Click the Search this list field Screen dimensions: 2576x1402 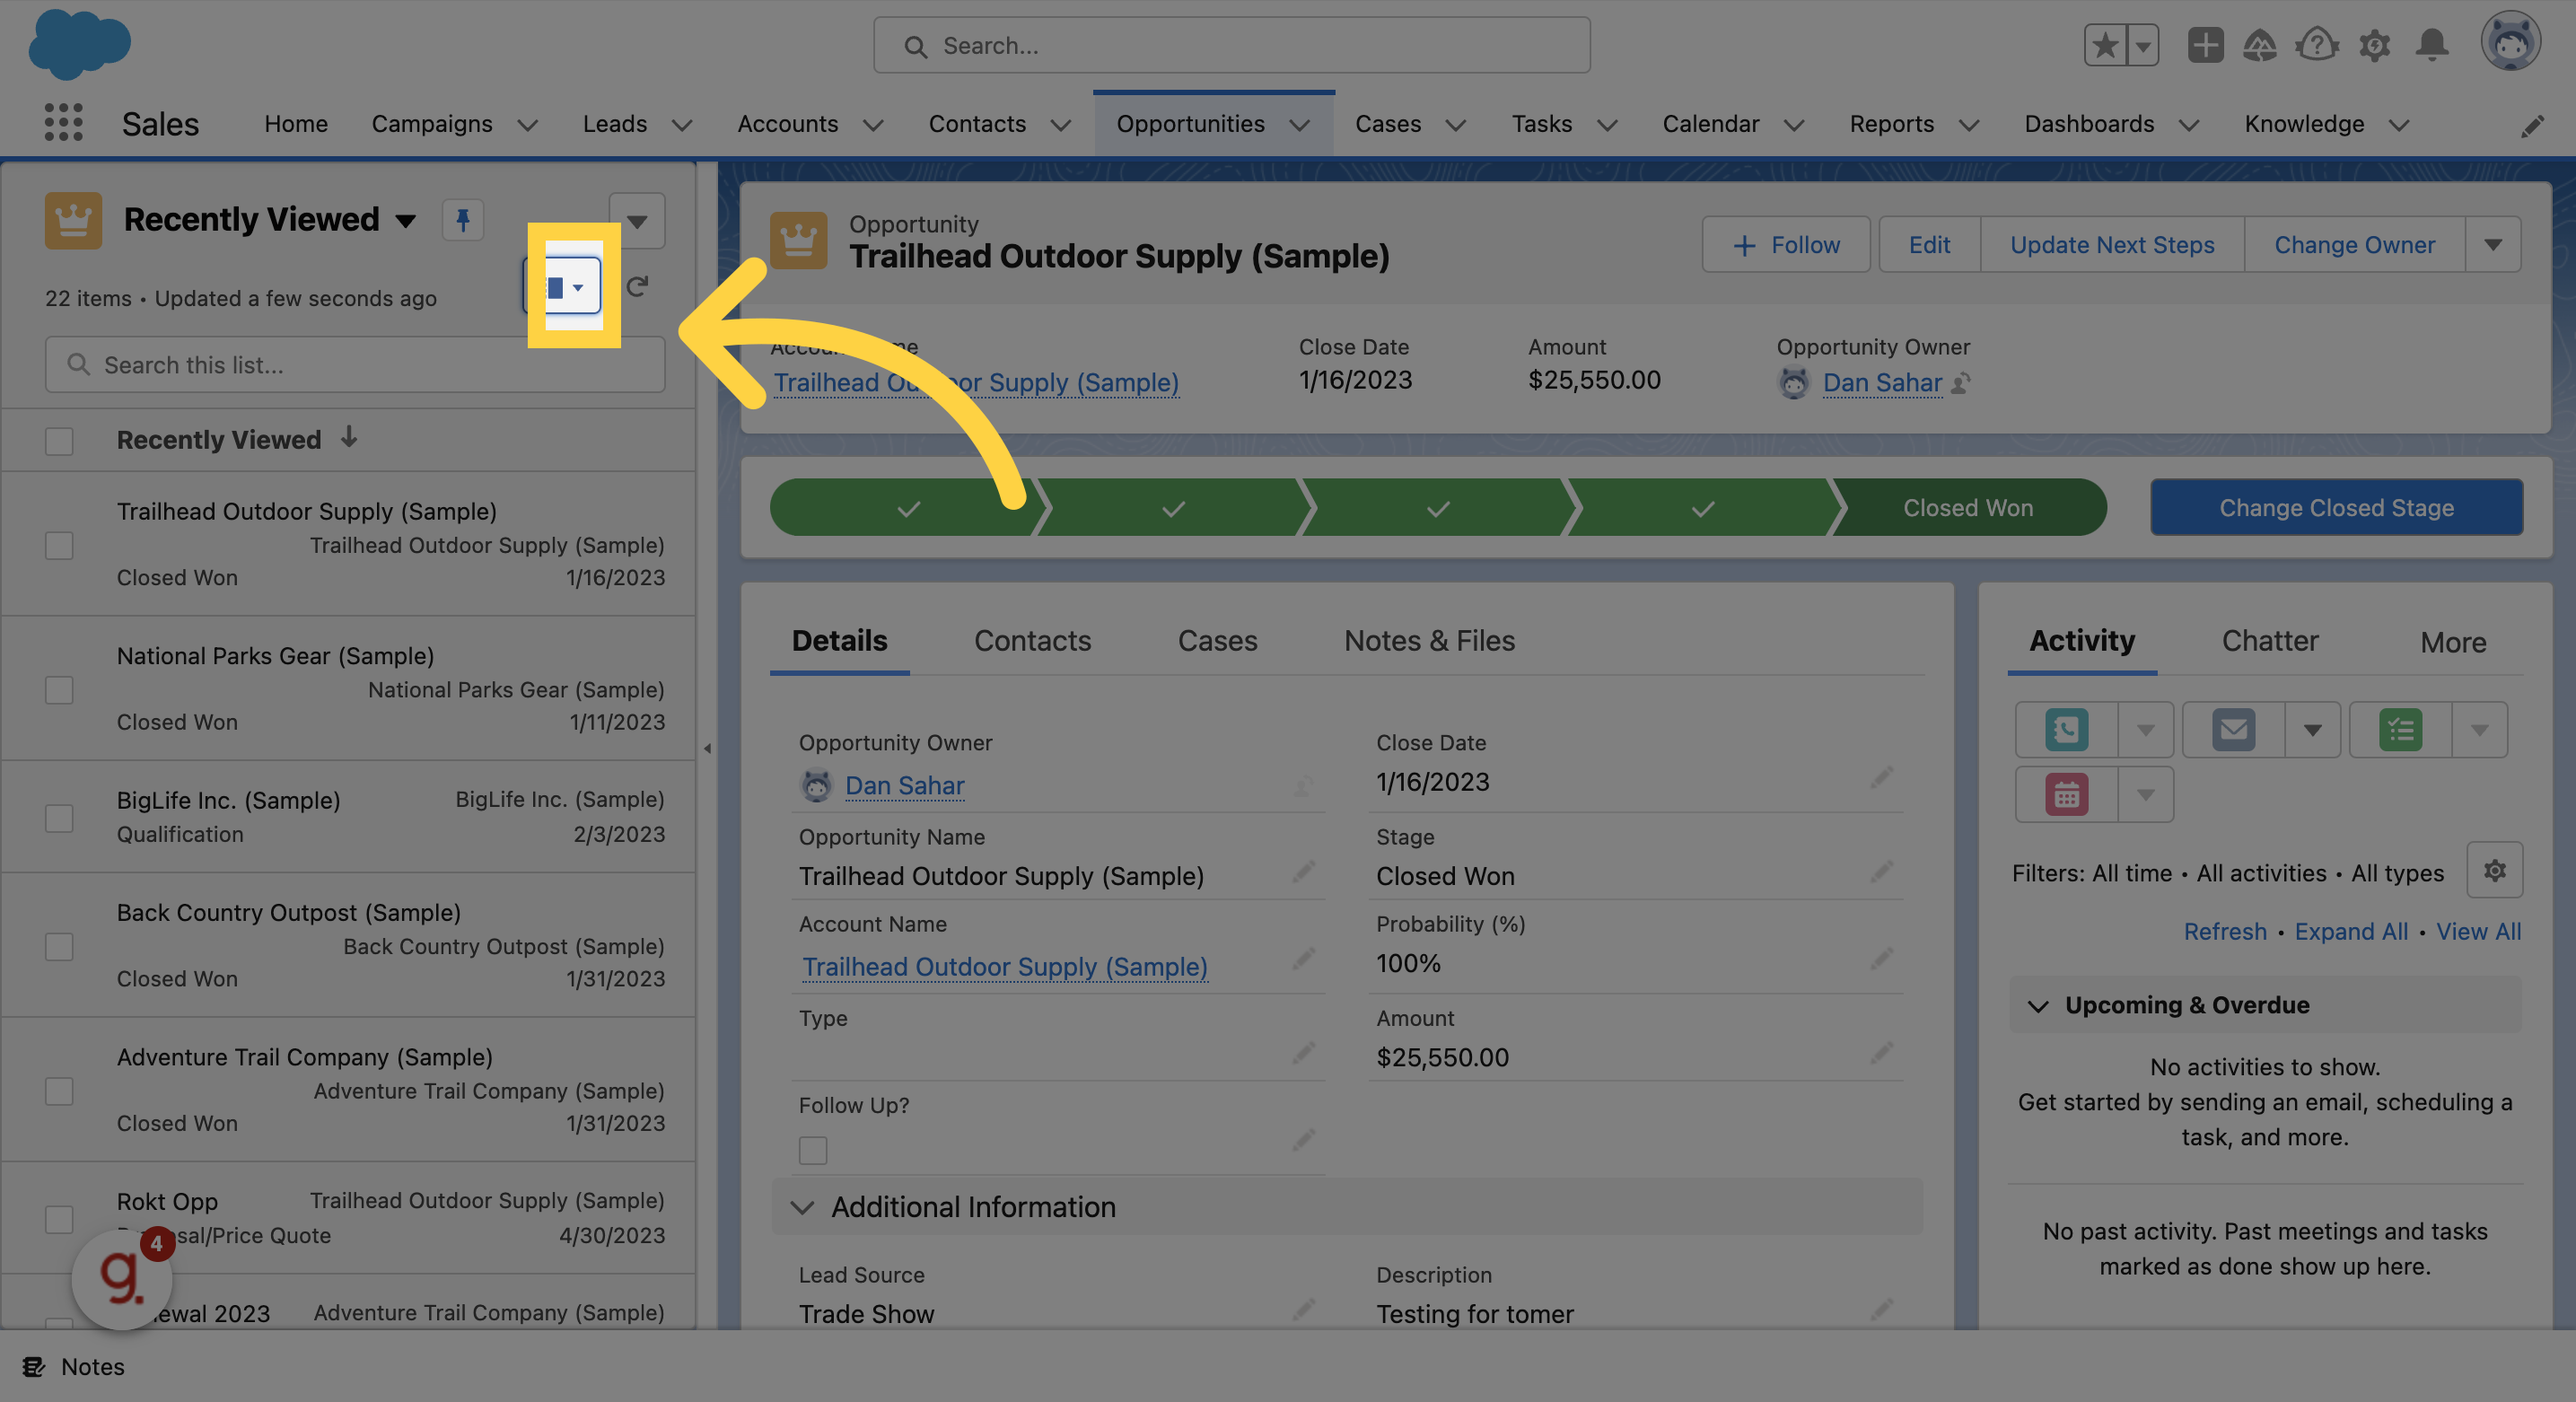point(354,364)
